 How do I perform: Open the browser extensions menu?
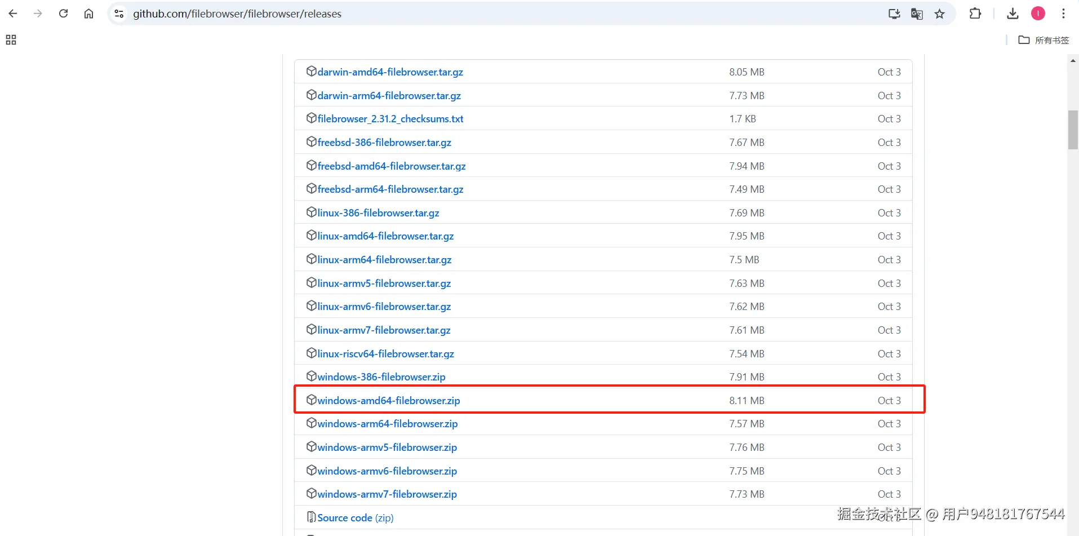(x=975, y=14)
